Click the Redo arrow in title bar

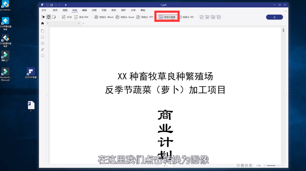[x=59, y=5]
